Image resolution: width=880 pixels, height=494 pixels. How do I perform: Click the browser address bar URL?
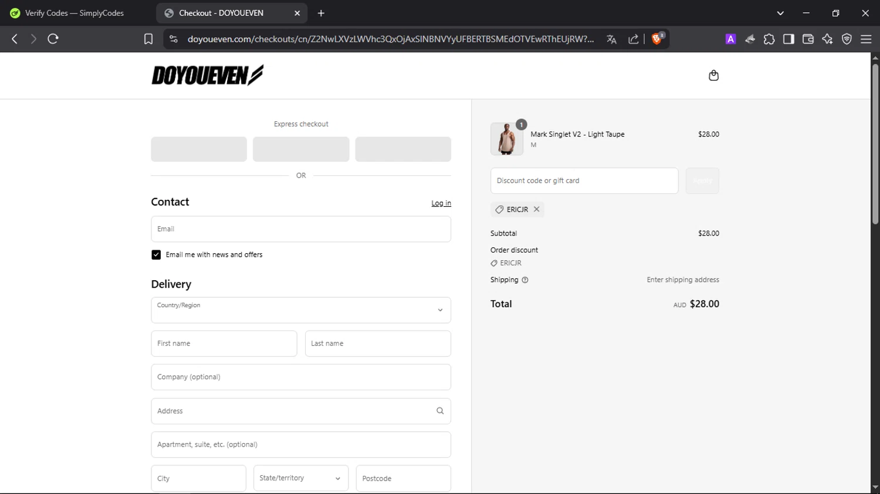[x=390, y=39]
